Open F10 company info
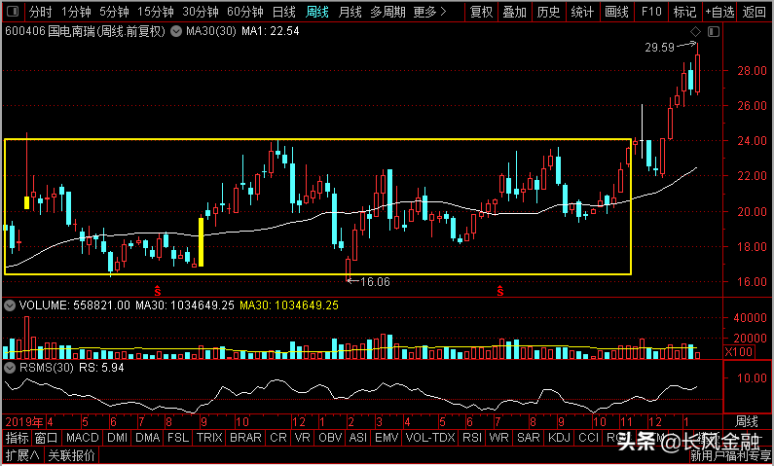 651,12
